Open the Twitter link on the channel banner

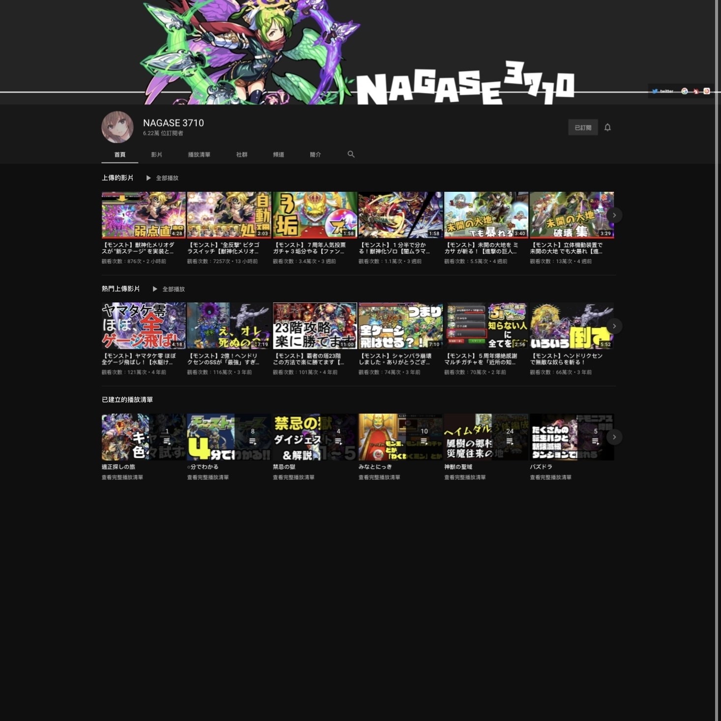(x=663, y=91)
